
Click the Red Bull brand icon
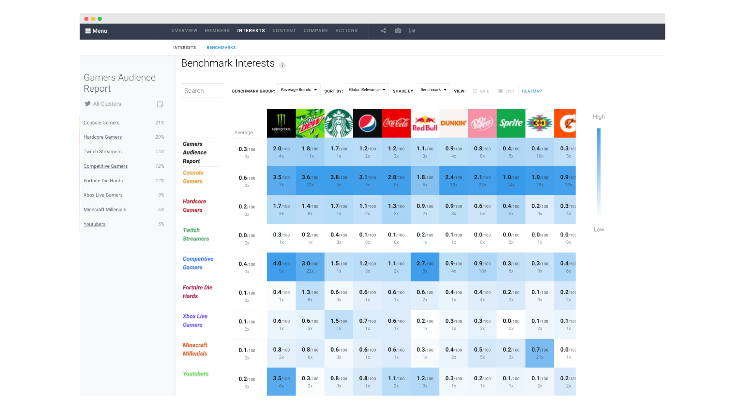(x=425, y=123)
